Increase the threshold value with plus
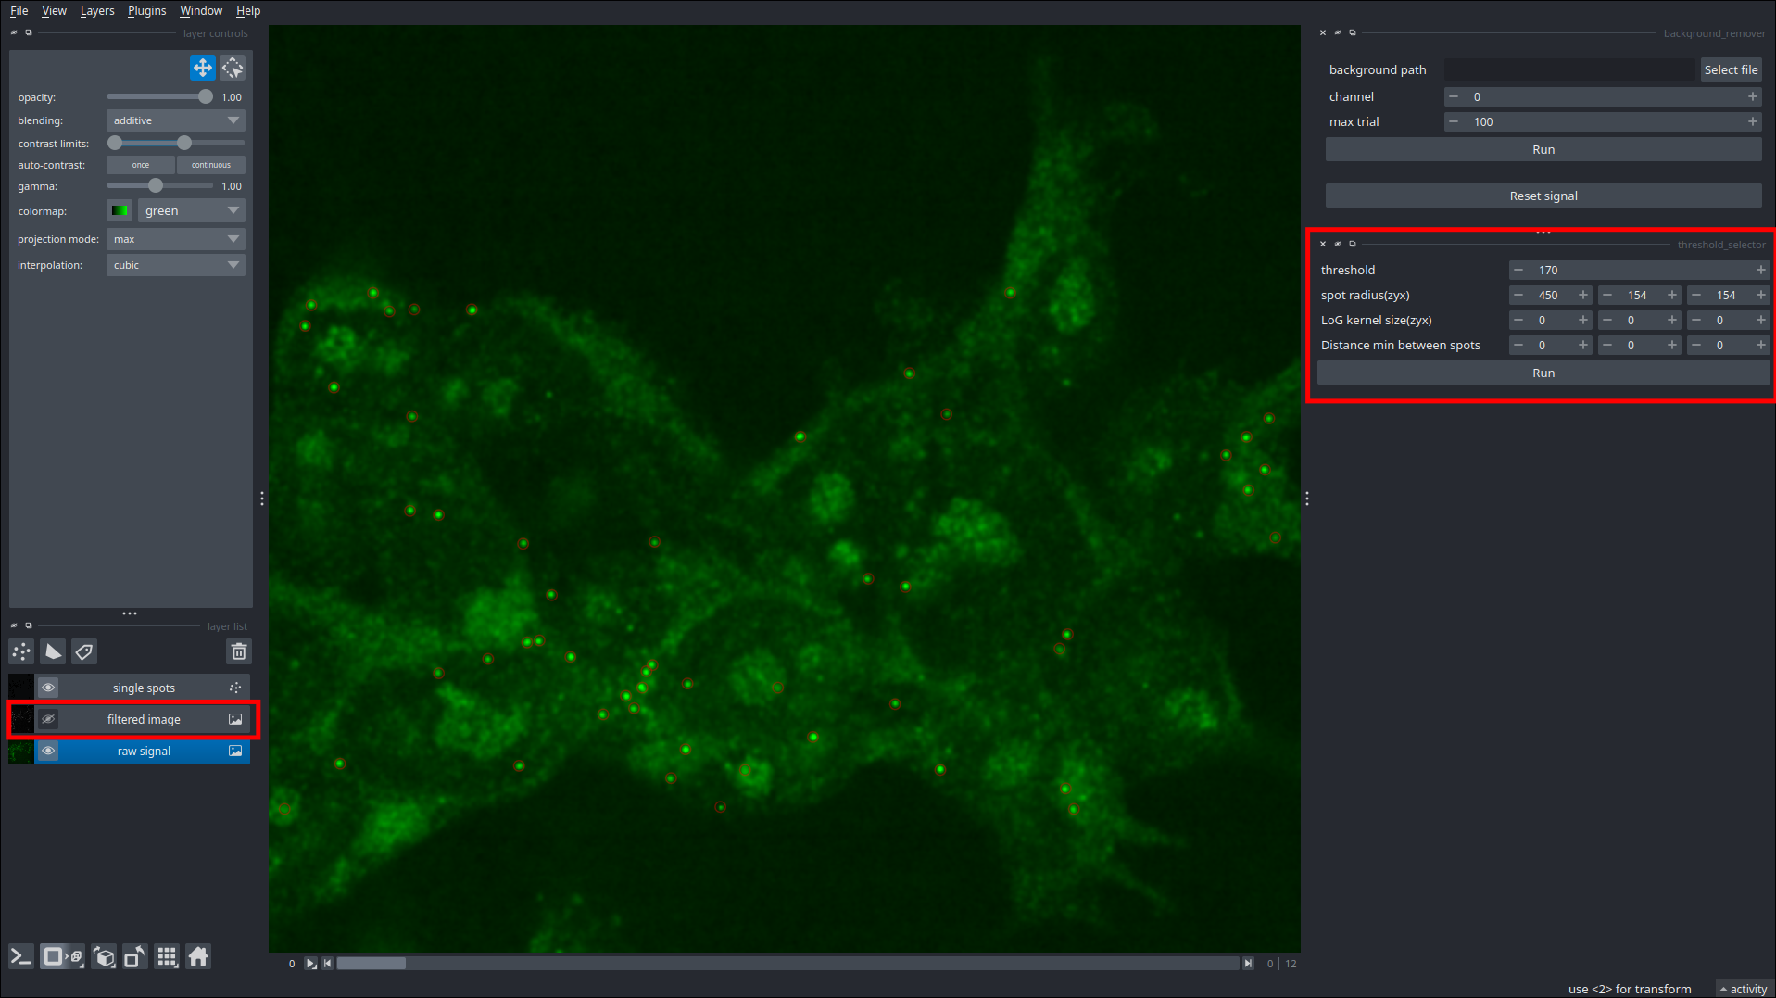This screenshot has height=998, width=1776. coord(1760,270)
